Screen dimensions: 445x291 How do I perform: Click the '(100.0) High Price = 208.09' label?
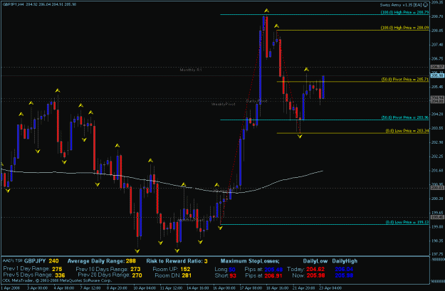[404, 28]
